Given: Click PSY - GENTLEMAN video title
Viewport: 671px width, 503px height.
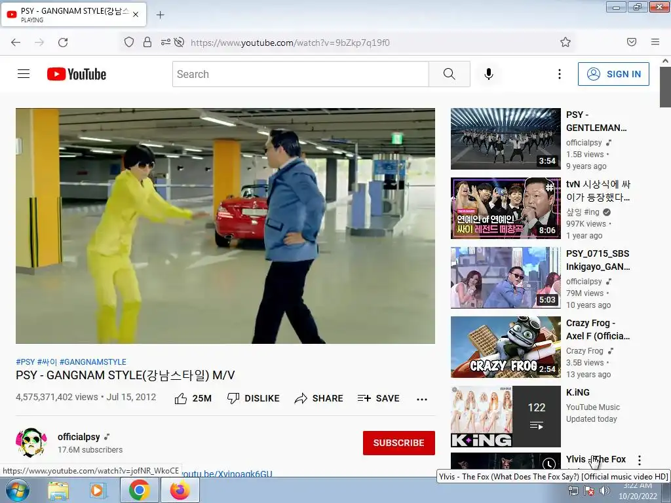Looking at the screenshot, I should click(596, 121).
